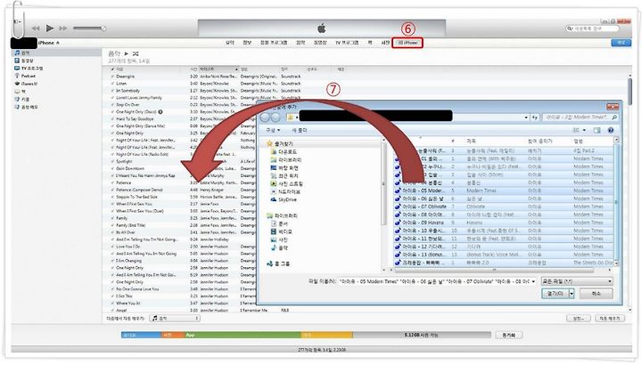Image resolution: width=642 pixels, height=365 pixels.
Task: Open the iTunes menu icon at top-left
Action: (17, 21)
